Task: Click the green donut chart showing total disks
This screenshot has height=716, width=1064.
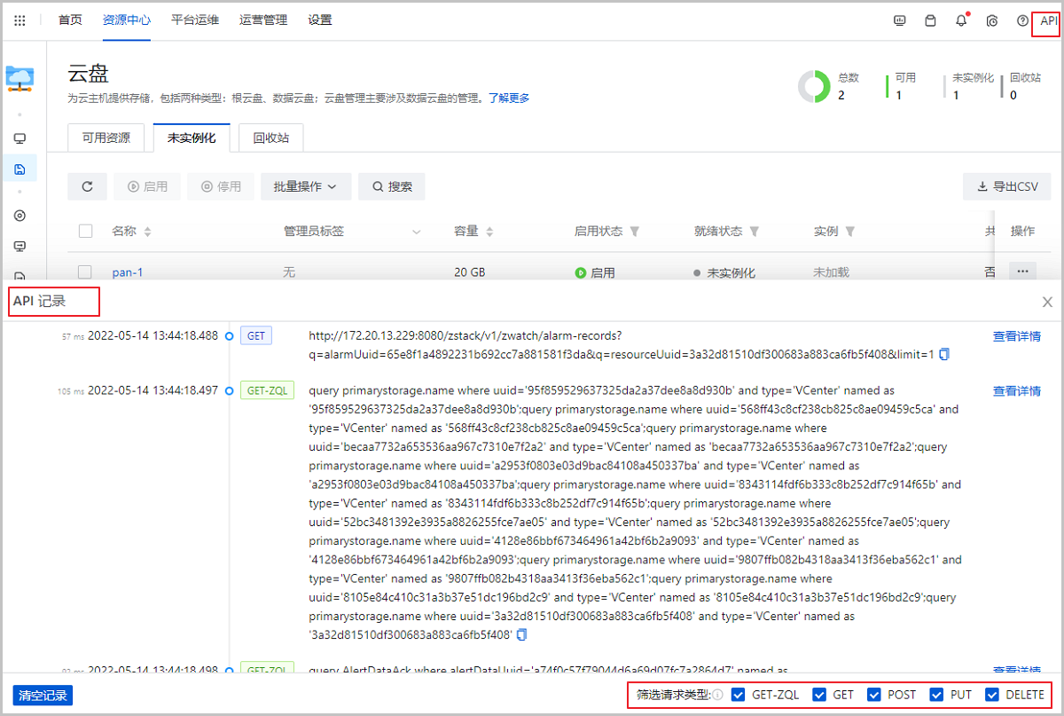Action: [x=813, y=86]
